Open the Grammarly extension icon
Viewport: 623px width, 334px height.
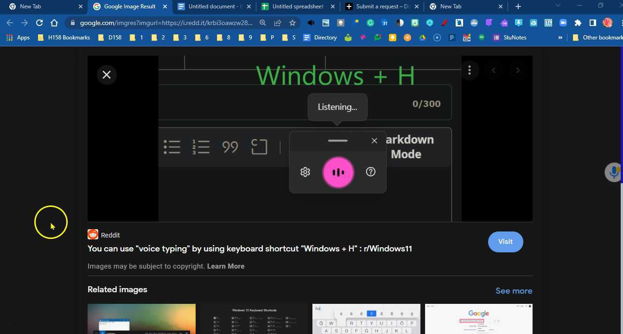point(369,22)
